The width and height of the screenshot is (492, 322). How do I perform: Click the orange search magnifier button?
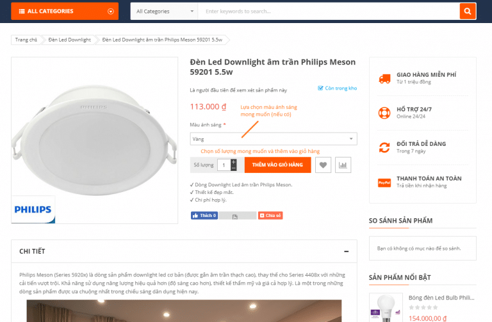click(468, 11)
